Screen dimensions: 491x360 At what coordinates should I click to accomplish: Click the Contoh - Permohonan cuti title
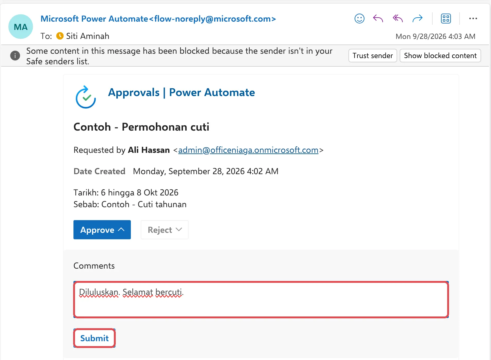point(141,127)
